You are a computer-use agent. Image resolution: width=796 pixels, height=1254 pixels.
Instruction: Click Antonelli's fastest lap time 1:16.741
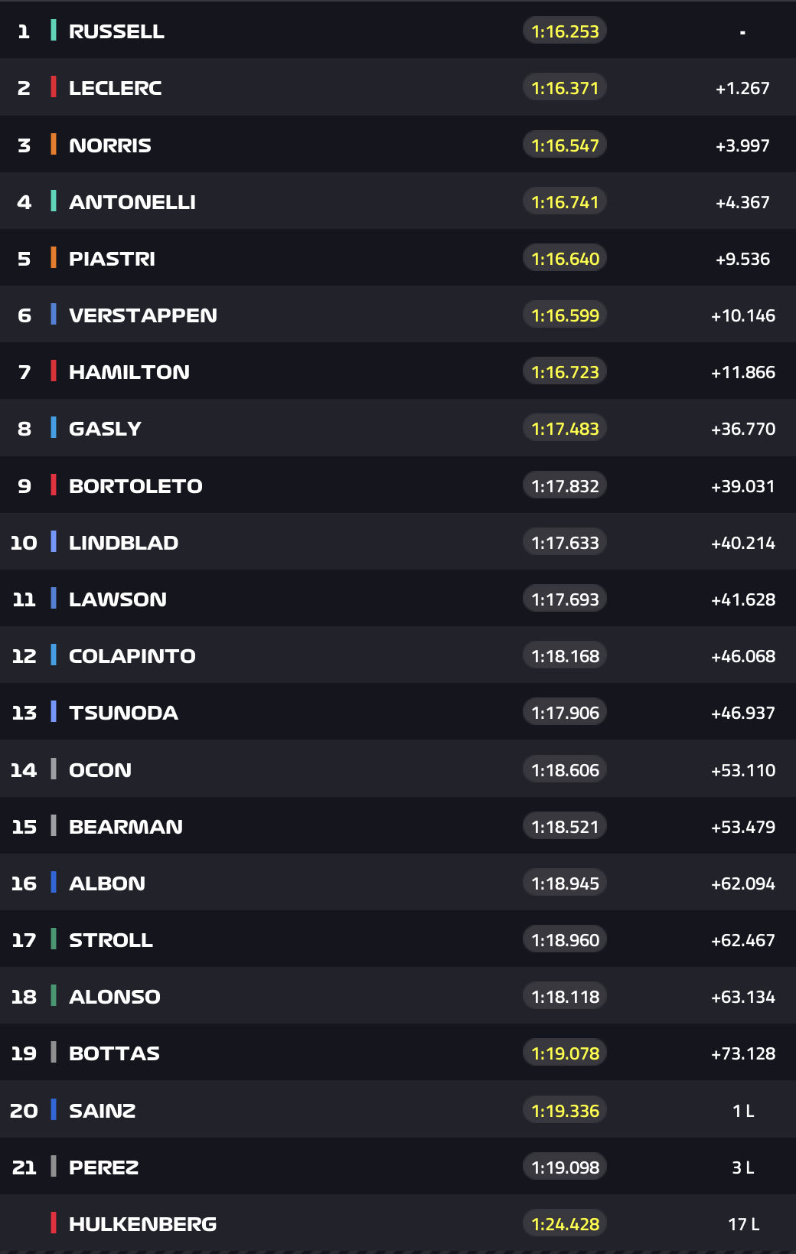[565, 202]
